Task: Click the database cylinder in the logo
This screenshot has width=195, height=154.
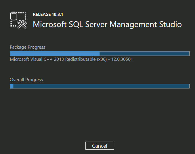Action: click(x=14, y=16)
